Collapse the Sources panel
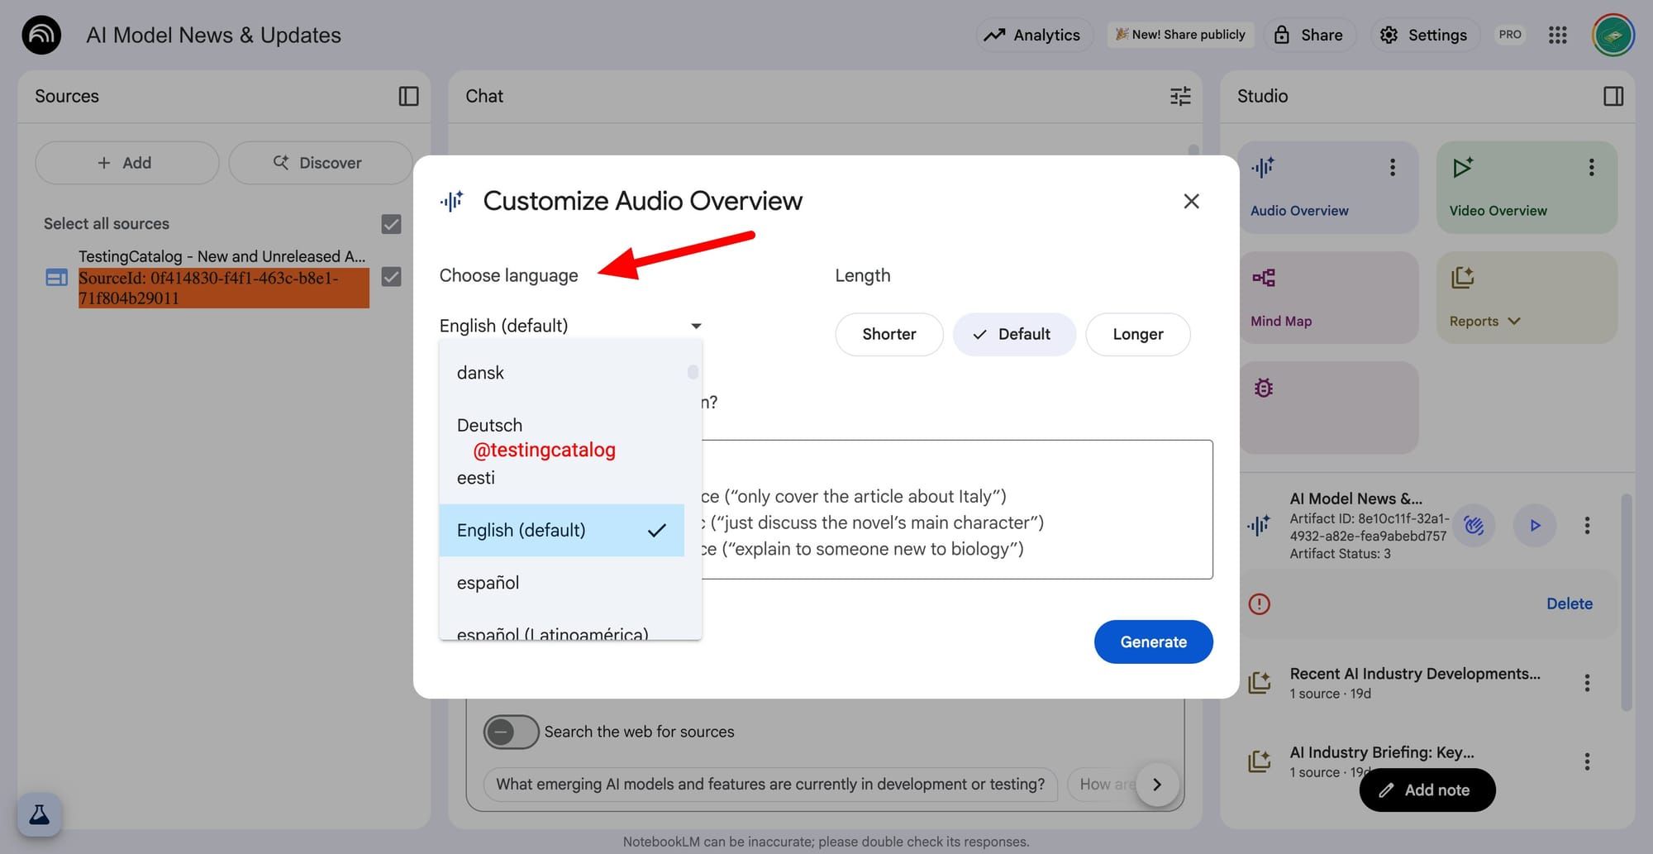1653x854 pixels. click(x=408, y=96)
